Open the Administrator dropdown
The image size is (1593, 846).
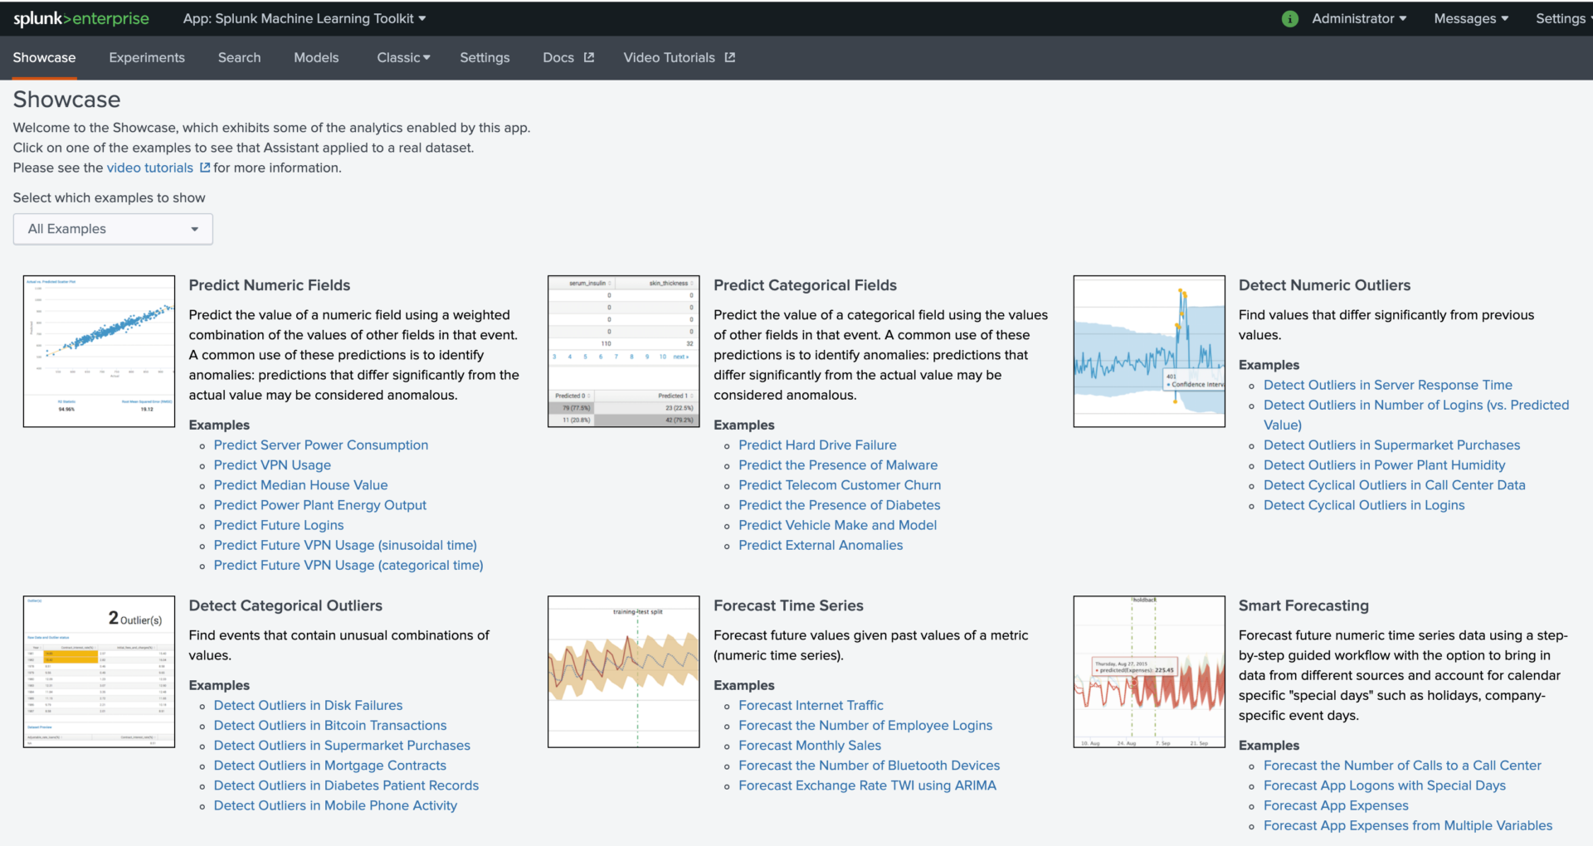[x=1358, y=18]
